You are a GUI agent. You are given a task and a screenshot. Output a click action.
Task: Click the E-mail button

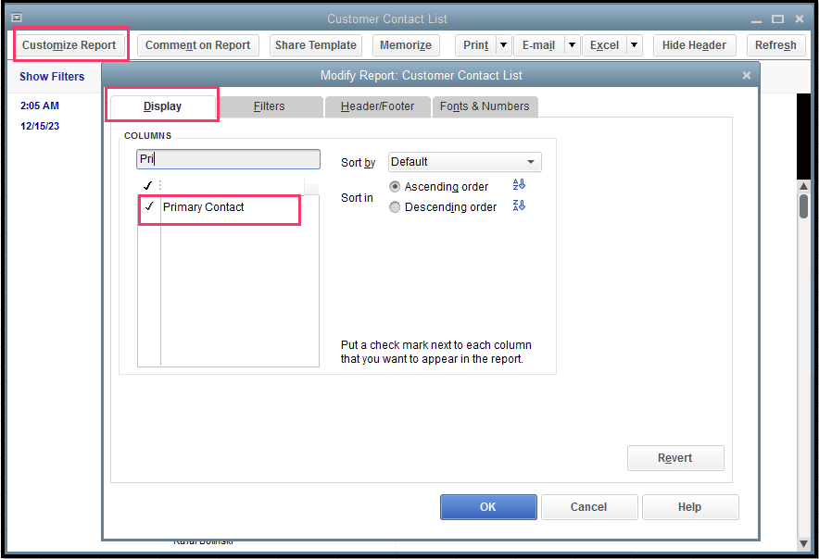[x=538, y=45]
